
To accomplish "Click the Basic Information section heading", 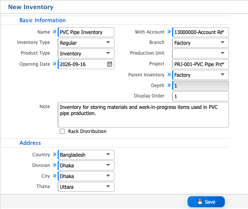I will (x=43, y=20).
